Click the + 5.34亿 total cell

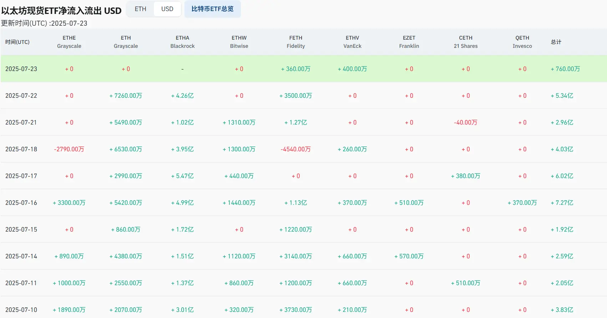coord(562,96)
